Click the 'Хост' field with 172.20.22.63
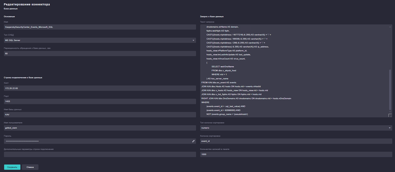The image size is (395, 172). 100,88
